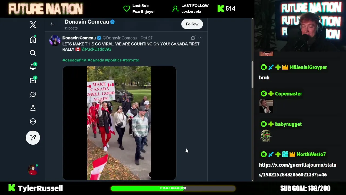Open Profile person icon
Image resolution: width=346 pixels, height=195 pixels.
[33, 108]
